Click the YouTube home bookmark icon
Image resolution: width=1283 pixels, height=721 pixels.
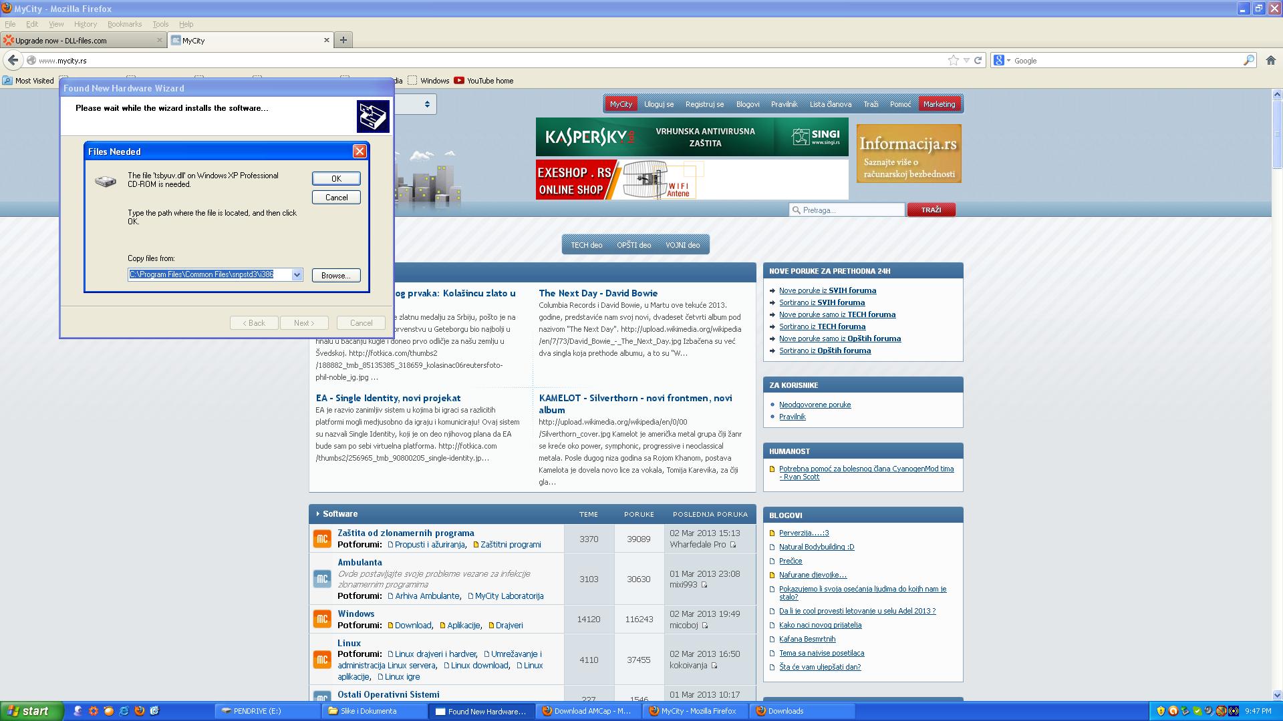pos(459,81)
